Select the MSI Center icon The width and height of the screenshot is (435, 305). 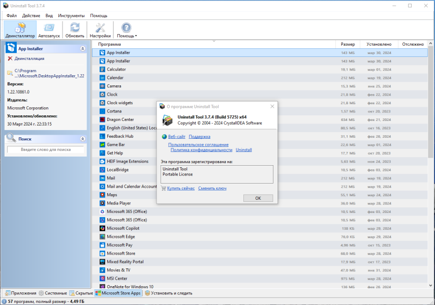102,279
